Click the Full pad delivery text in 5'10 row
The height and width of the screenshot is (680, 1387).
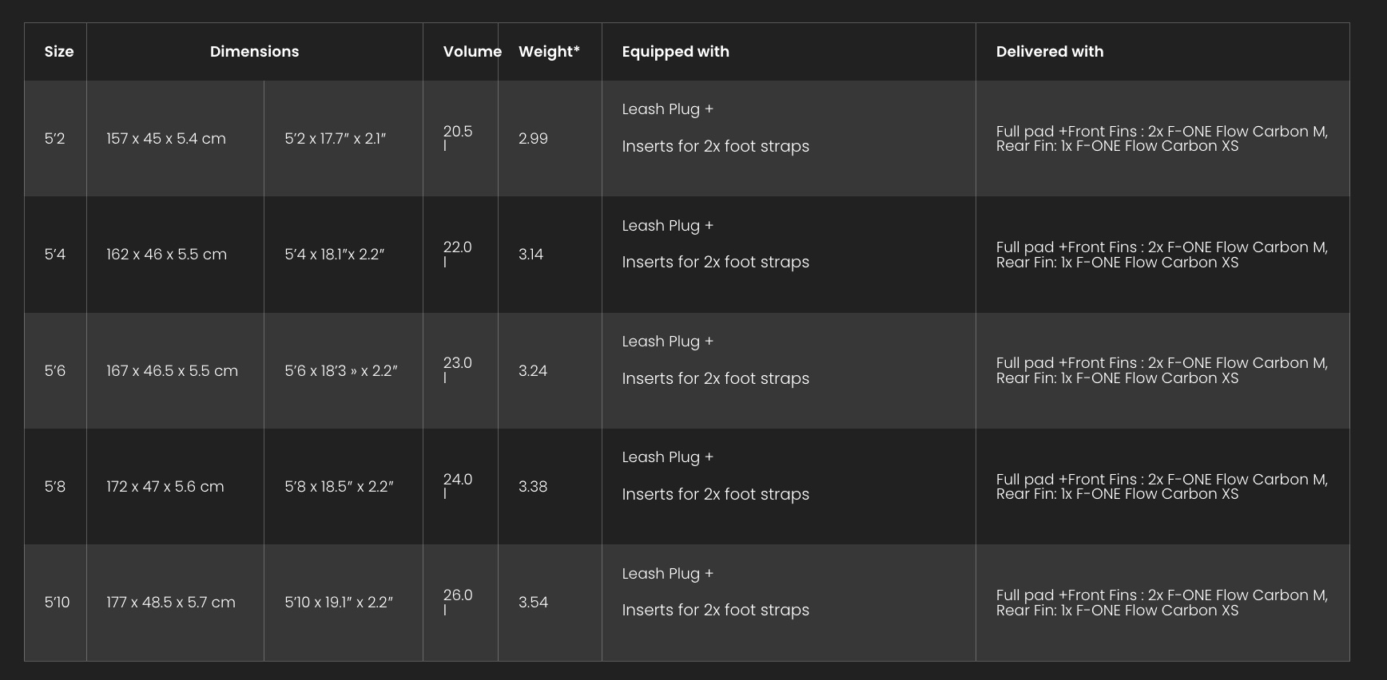pos(1162,603)
